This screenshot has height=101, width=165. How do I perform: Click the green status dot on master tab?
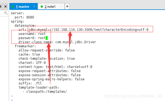click(13, 7)
